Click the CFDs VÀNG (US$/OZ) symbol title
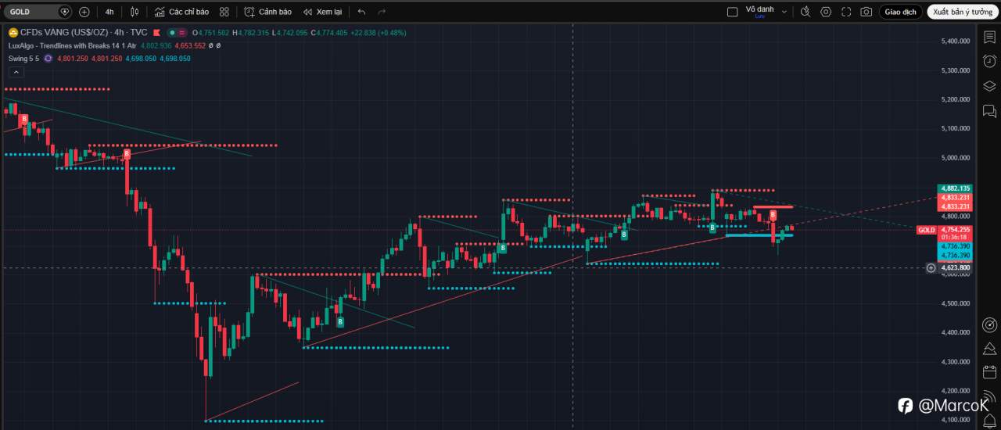Screen dimensions: 1001x430 pyautogui.click(x=65, y=33)
